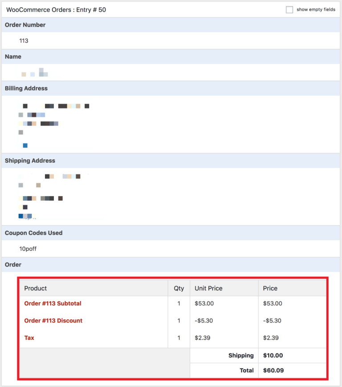Click the order number value 113
Viewport: 342px width, 387px height.
tap(24, 40)
